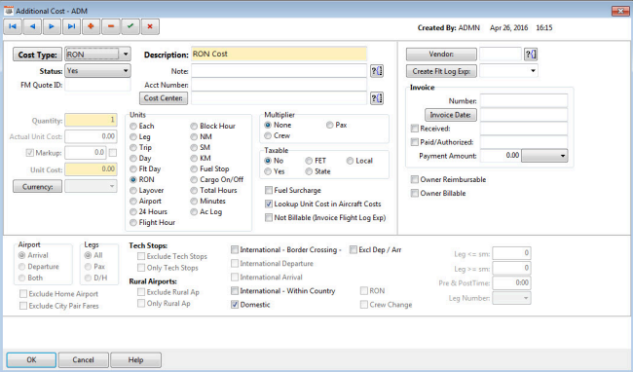
Task: Click the Cancel button
Action: tap(83, 360)
